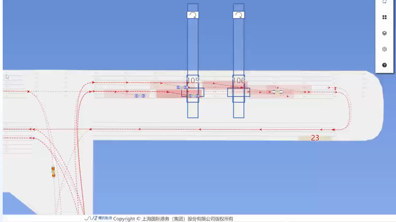Select the leftmost blue vehicle on the quay lane
The image size is (396, 222).
point(140,96)
